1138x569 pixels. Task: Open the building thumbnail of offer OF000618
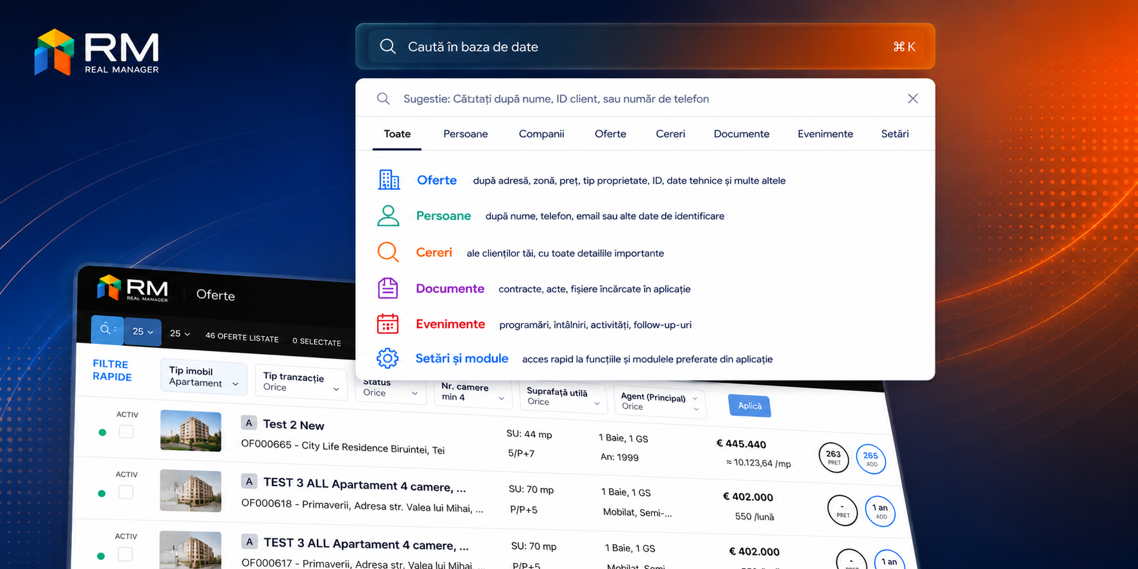pyautogui.click(x=191, y=491)
